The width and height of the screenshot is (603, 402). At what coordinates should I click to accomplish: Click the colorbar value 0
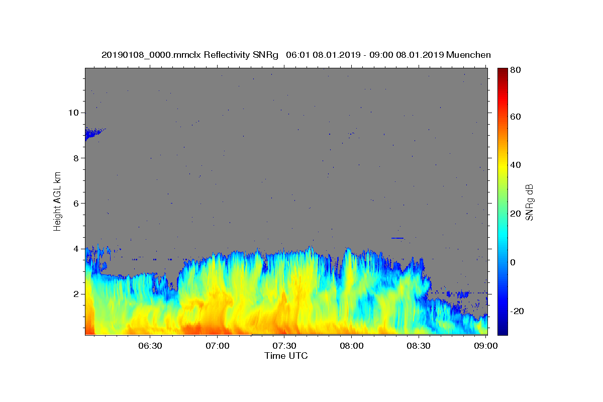pyautogui.click(x=514, y=262)
